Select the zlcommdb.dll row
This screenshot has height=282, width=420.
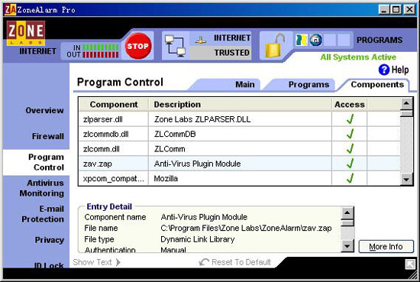(240, 134)
